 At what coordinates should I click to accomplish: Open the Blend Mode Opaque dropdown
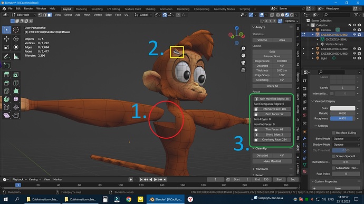(346, 139)
